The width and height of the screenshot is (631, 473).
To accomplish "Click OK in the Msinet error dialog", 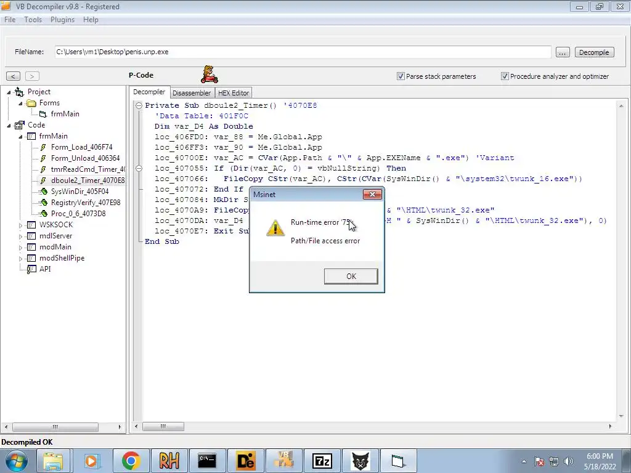I will [351, 277].
